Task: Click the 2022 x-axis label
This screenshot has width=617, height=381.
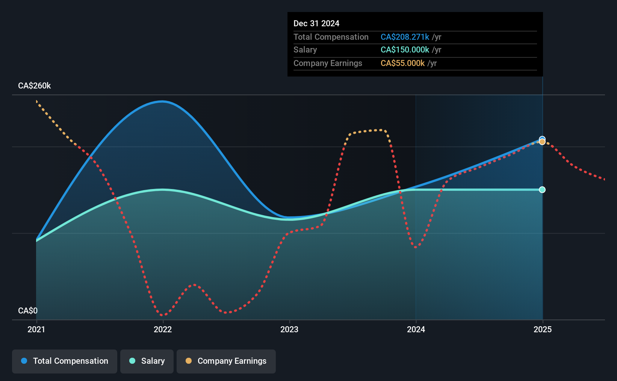Action: pos(163,329)
